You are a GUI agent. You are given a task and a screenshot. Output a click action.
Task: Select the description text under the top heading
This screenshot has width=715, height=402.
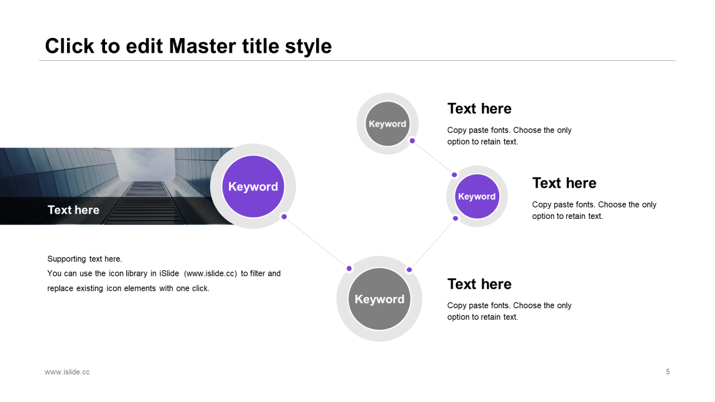coord(509,136)
